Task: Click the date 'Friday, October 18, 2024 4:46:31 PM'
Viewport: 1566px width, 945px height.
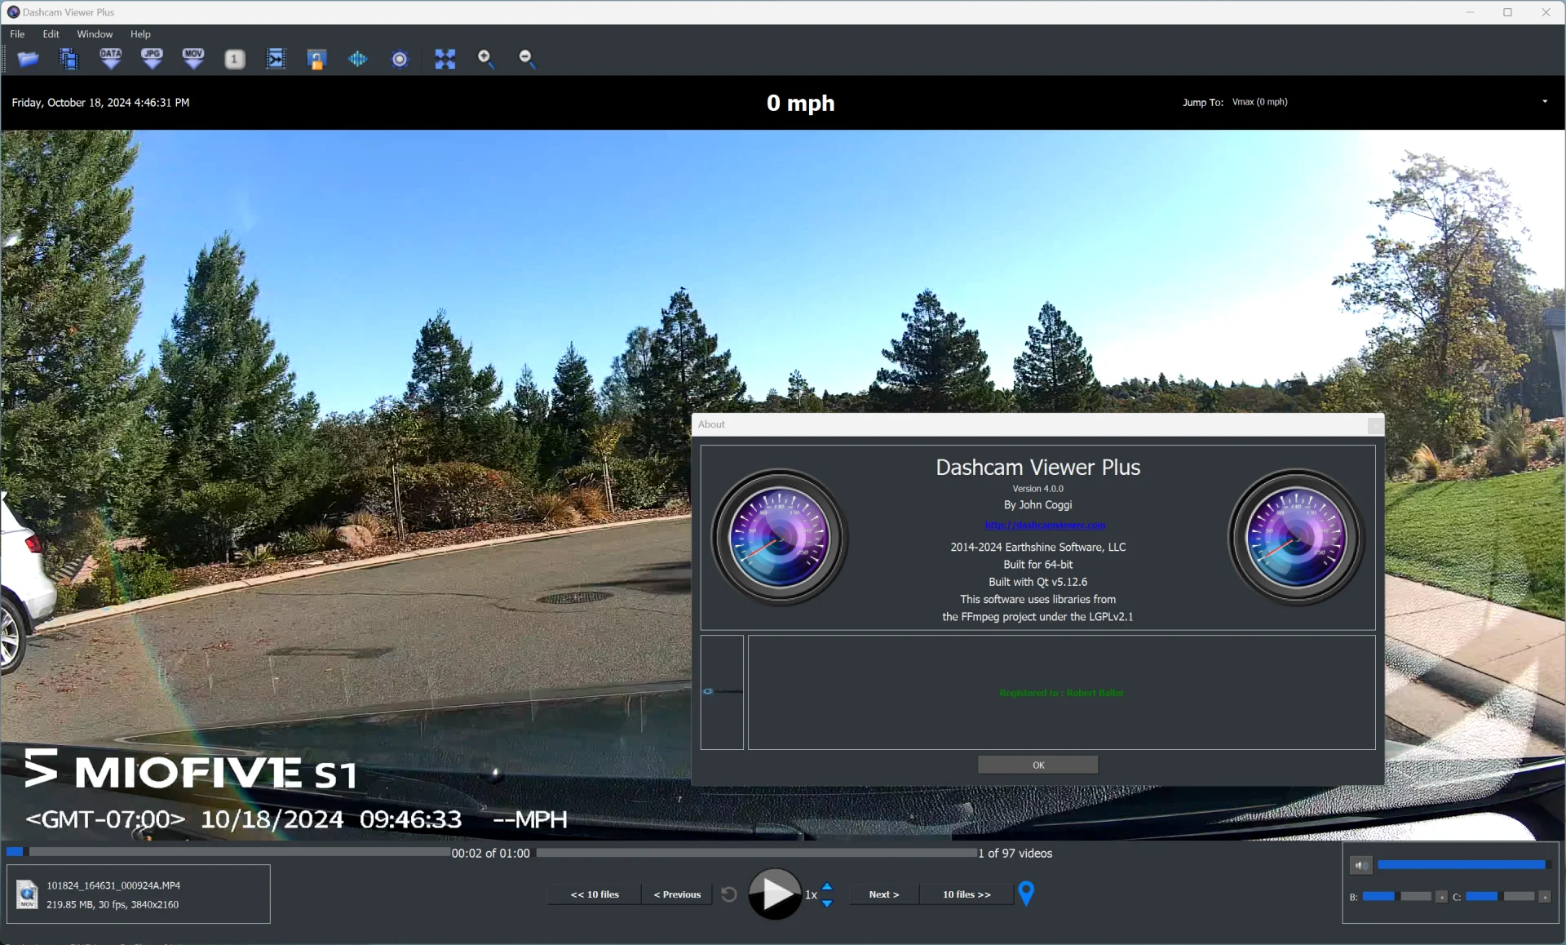Action: 100,103
